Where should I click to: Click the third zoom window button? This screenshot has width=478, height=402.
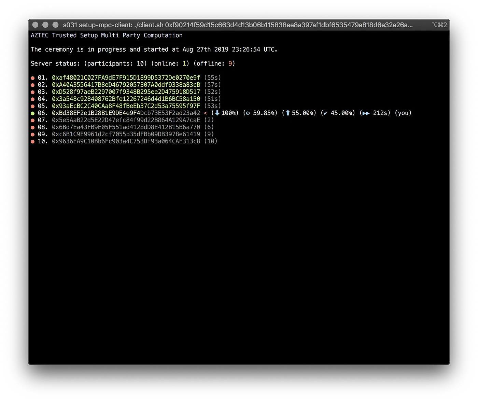(x=55, y=25)
